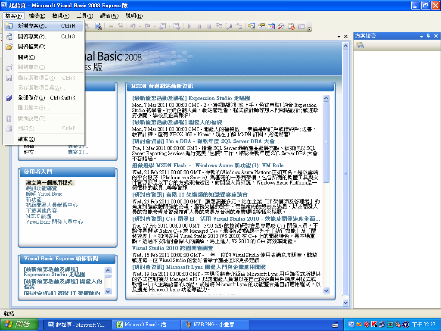The width and height of the screenshot is (441, 331).
Task: Switch to NVB.PNG 小畫家 taskbar button
Action: 215,325
